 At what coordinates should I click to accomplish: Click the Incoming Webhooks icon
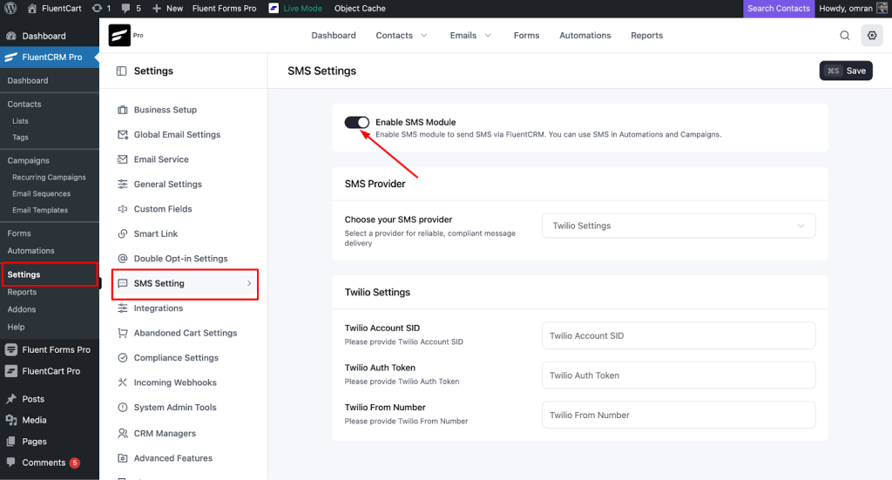click(123, 382)
